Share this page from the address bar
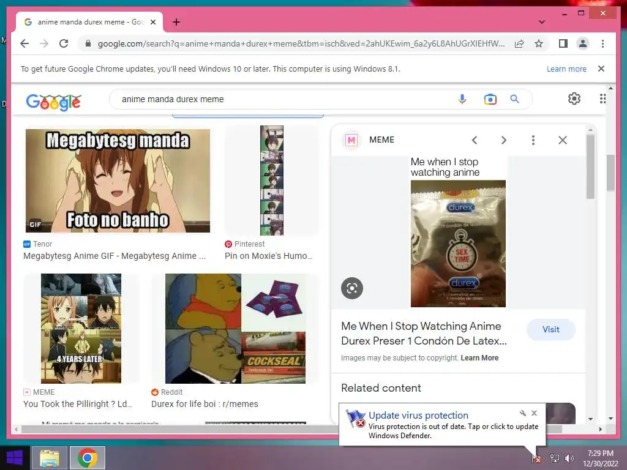This screenshot has height=470, width=627. point(519,43)
